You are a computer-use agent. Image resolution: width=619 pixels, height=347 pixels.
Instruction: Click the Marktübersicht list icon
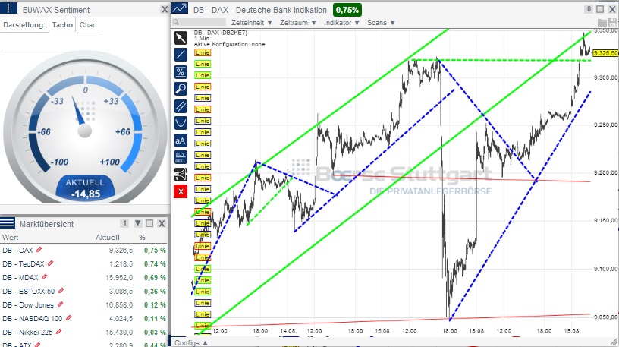[8, 223]
